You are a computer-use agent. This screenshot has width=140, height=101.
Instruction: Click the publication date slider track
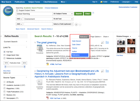coord(15,67)
